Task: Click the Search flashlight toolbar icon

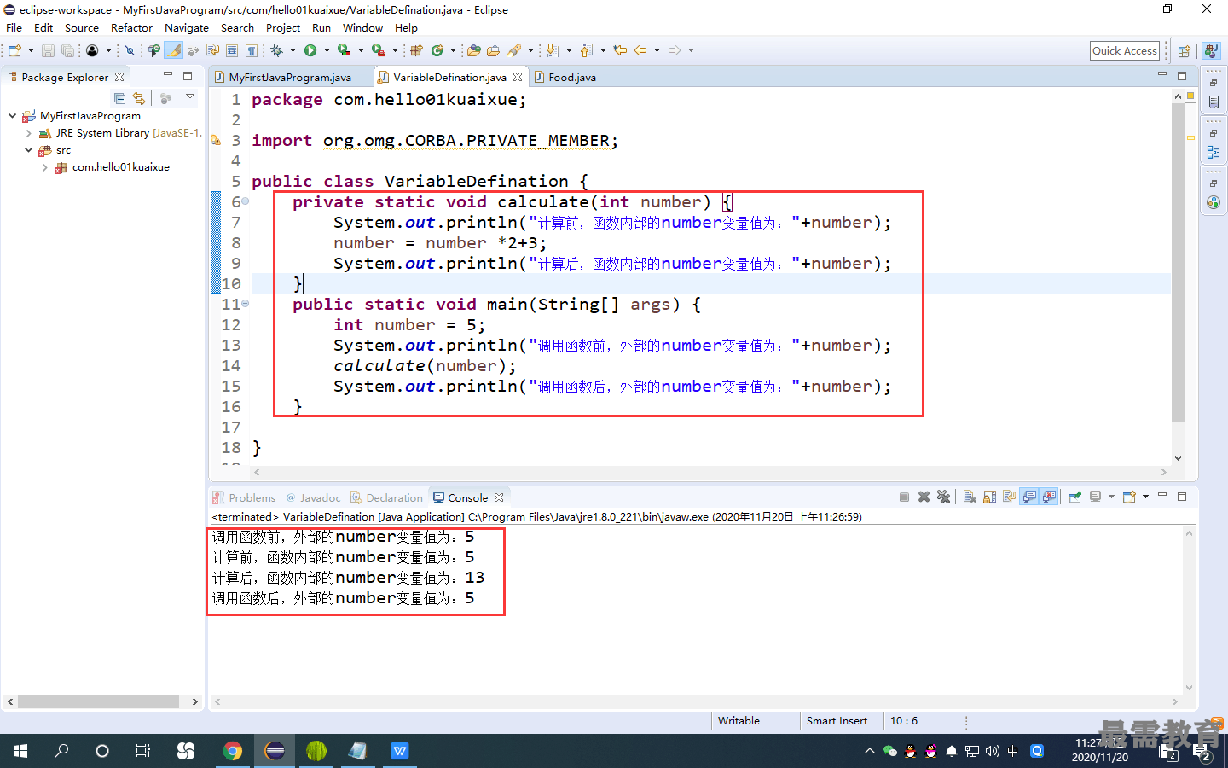Action: 514,51
